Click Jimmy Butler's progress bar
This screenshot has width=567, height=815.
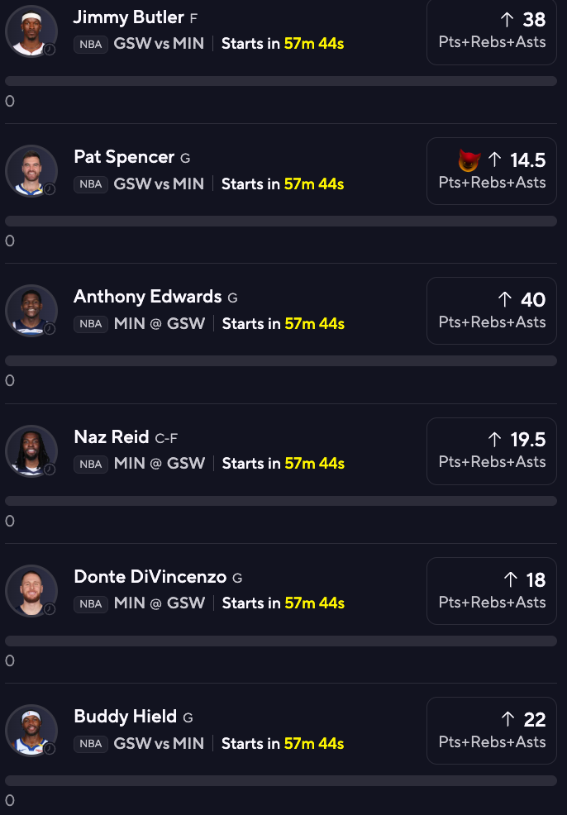[281, 81]
